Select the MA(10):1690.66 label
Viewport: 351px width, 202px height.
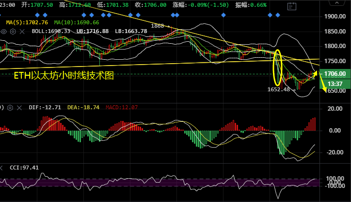click(x=76, y=22)
